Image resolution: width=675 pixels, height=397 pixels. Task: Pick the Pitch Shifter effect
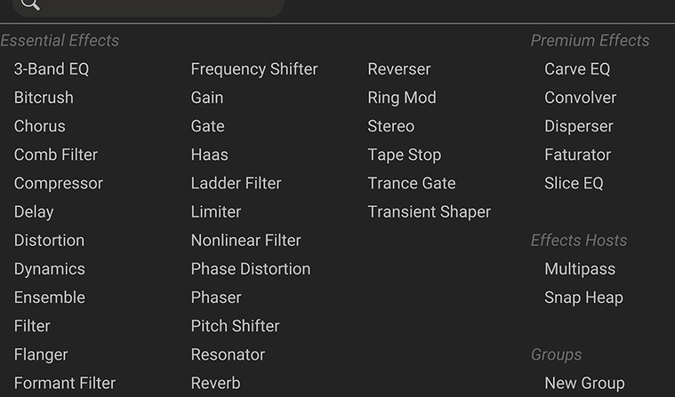point(235,326)
